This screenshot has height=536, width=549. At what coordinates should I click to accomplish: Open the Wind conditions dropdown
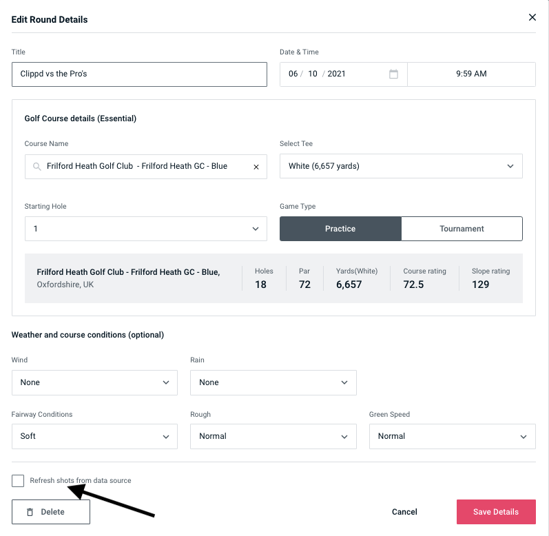click(x=94, y=382)
